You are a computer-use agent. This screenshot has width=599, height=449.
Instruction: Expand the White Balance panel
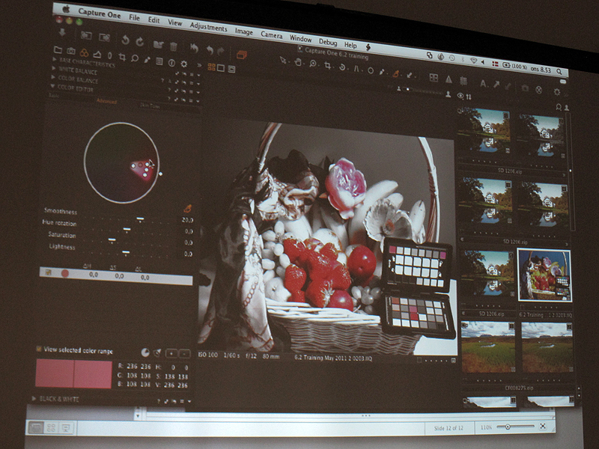pyautogui.click(x=54, y=68)
